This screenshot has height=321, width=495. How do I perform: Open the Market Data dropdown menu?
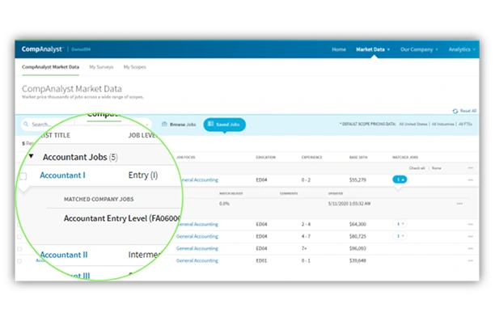tap(373, 49)
